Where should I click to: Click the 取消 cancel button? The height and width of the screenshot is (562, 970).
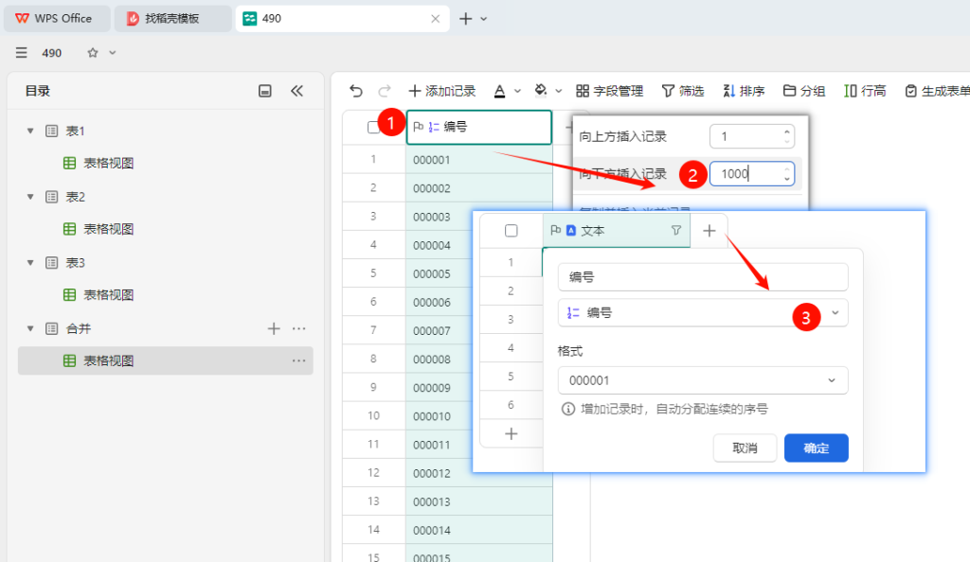(745, 448)
